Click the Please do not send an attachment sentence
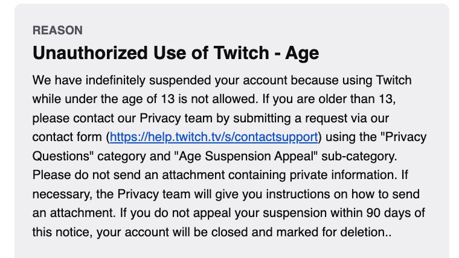The width and height of the screenshot is (459, 258). (x=217, y=175)
